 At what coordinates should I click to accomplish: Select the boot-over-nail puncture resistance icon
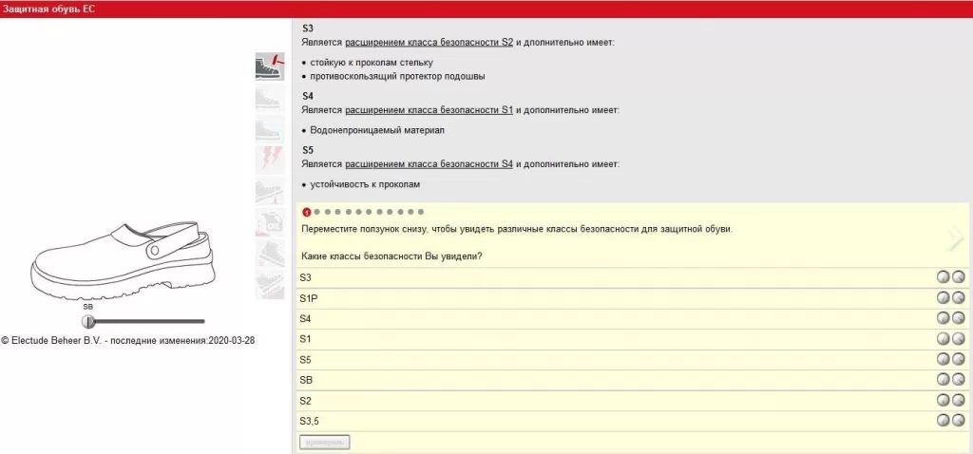[270, 191]
